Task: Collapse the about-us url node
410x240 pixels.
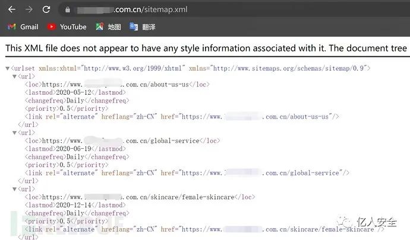Action: pyautogui.click(x=15, y=76)
